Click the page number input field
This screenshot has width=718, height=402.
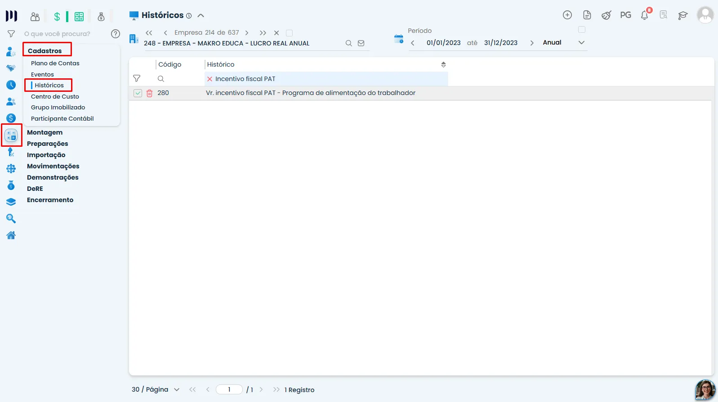click(x=229, y=389)
